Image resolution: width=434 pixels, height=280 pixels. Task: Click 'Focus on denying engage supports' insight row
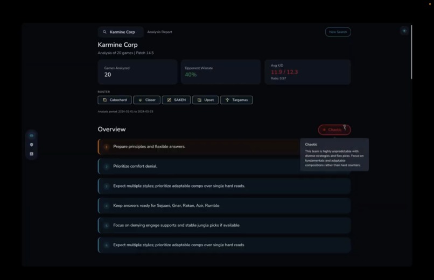coord(224,225)
